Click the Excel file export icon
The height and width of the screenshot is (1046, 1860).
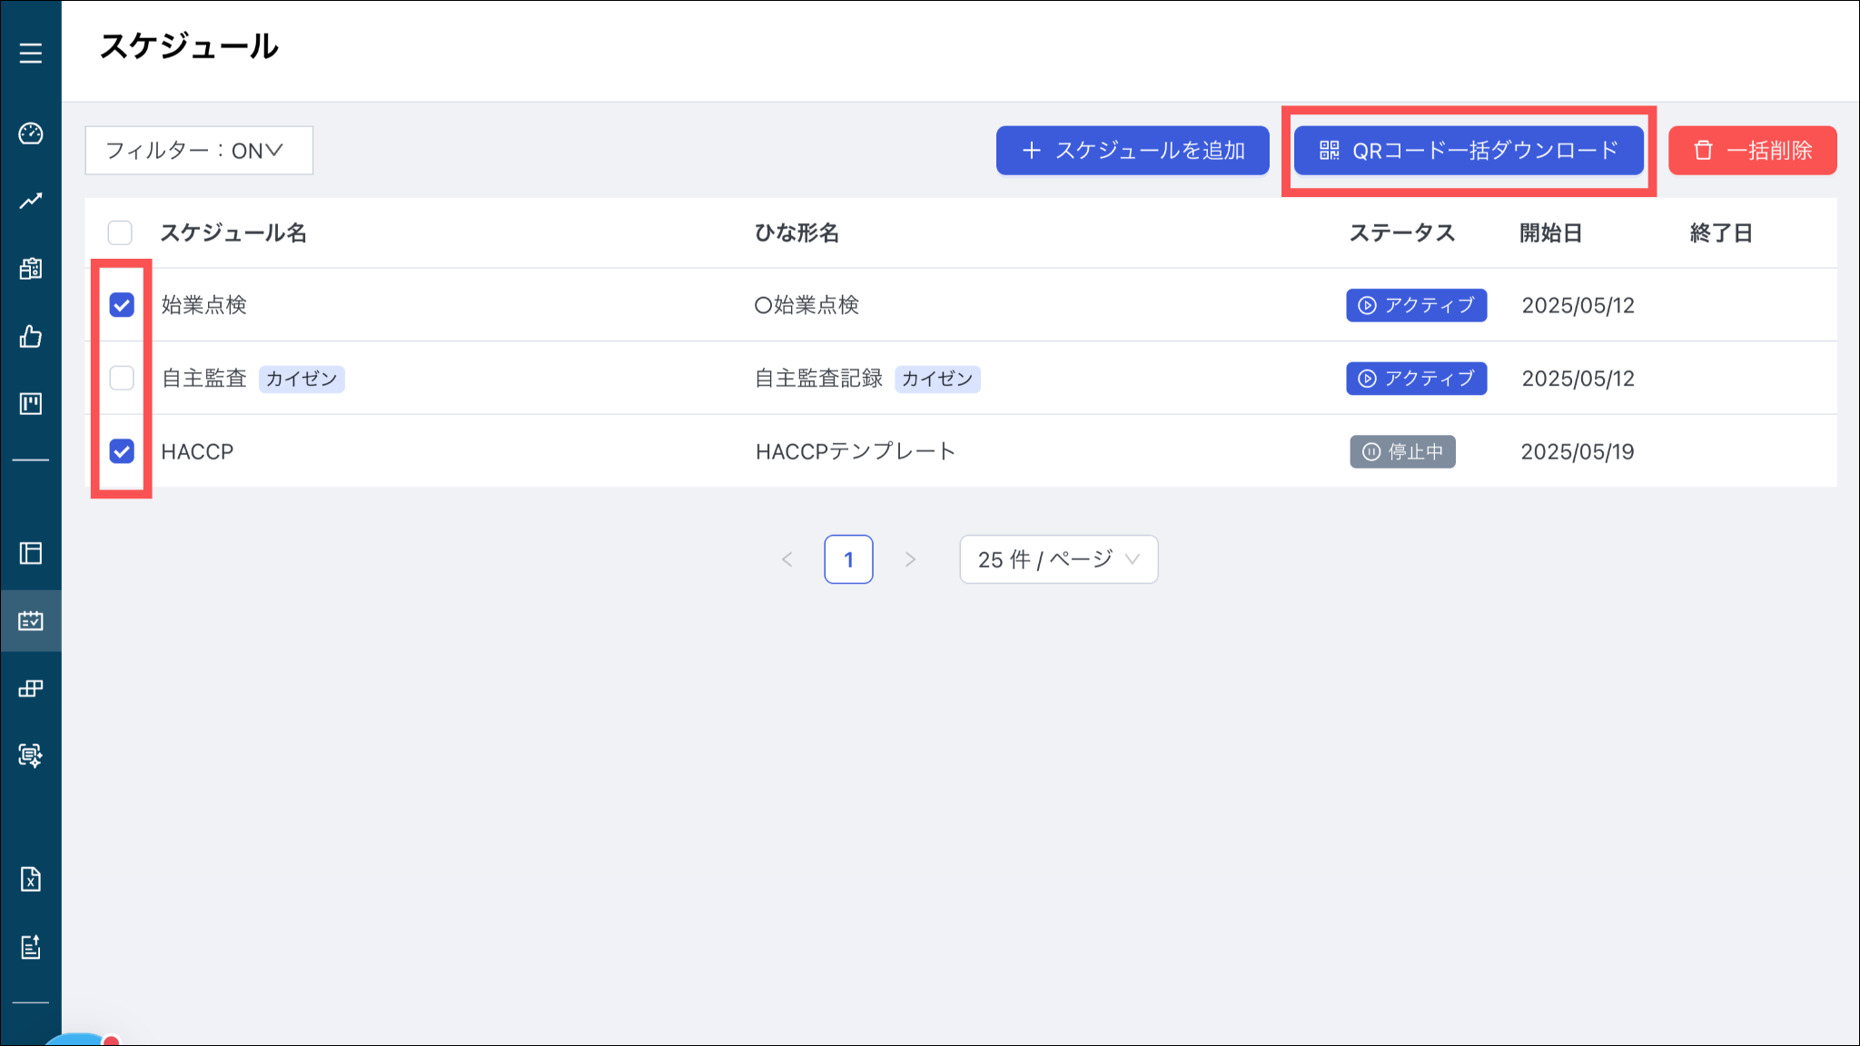coord(31,879)
